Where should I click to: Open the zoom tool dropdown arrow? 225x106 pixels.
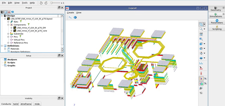click(x=205, y=29)
